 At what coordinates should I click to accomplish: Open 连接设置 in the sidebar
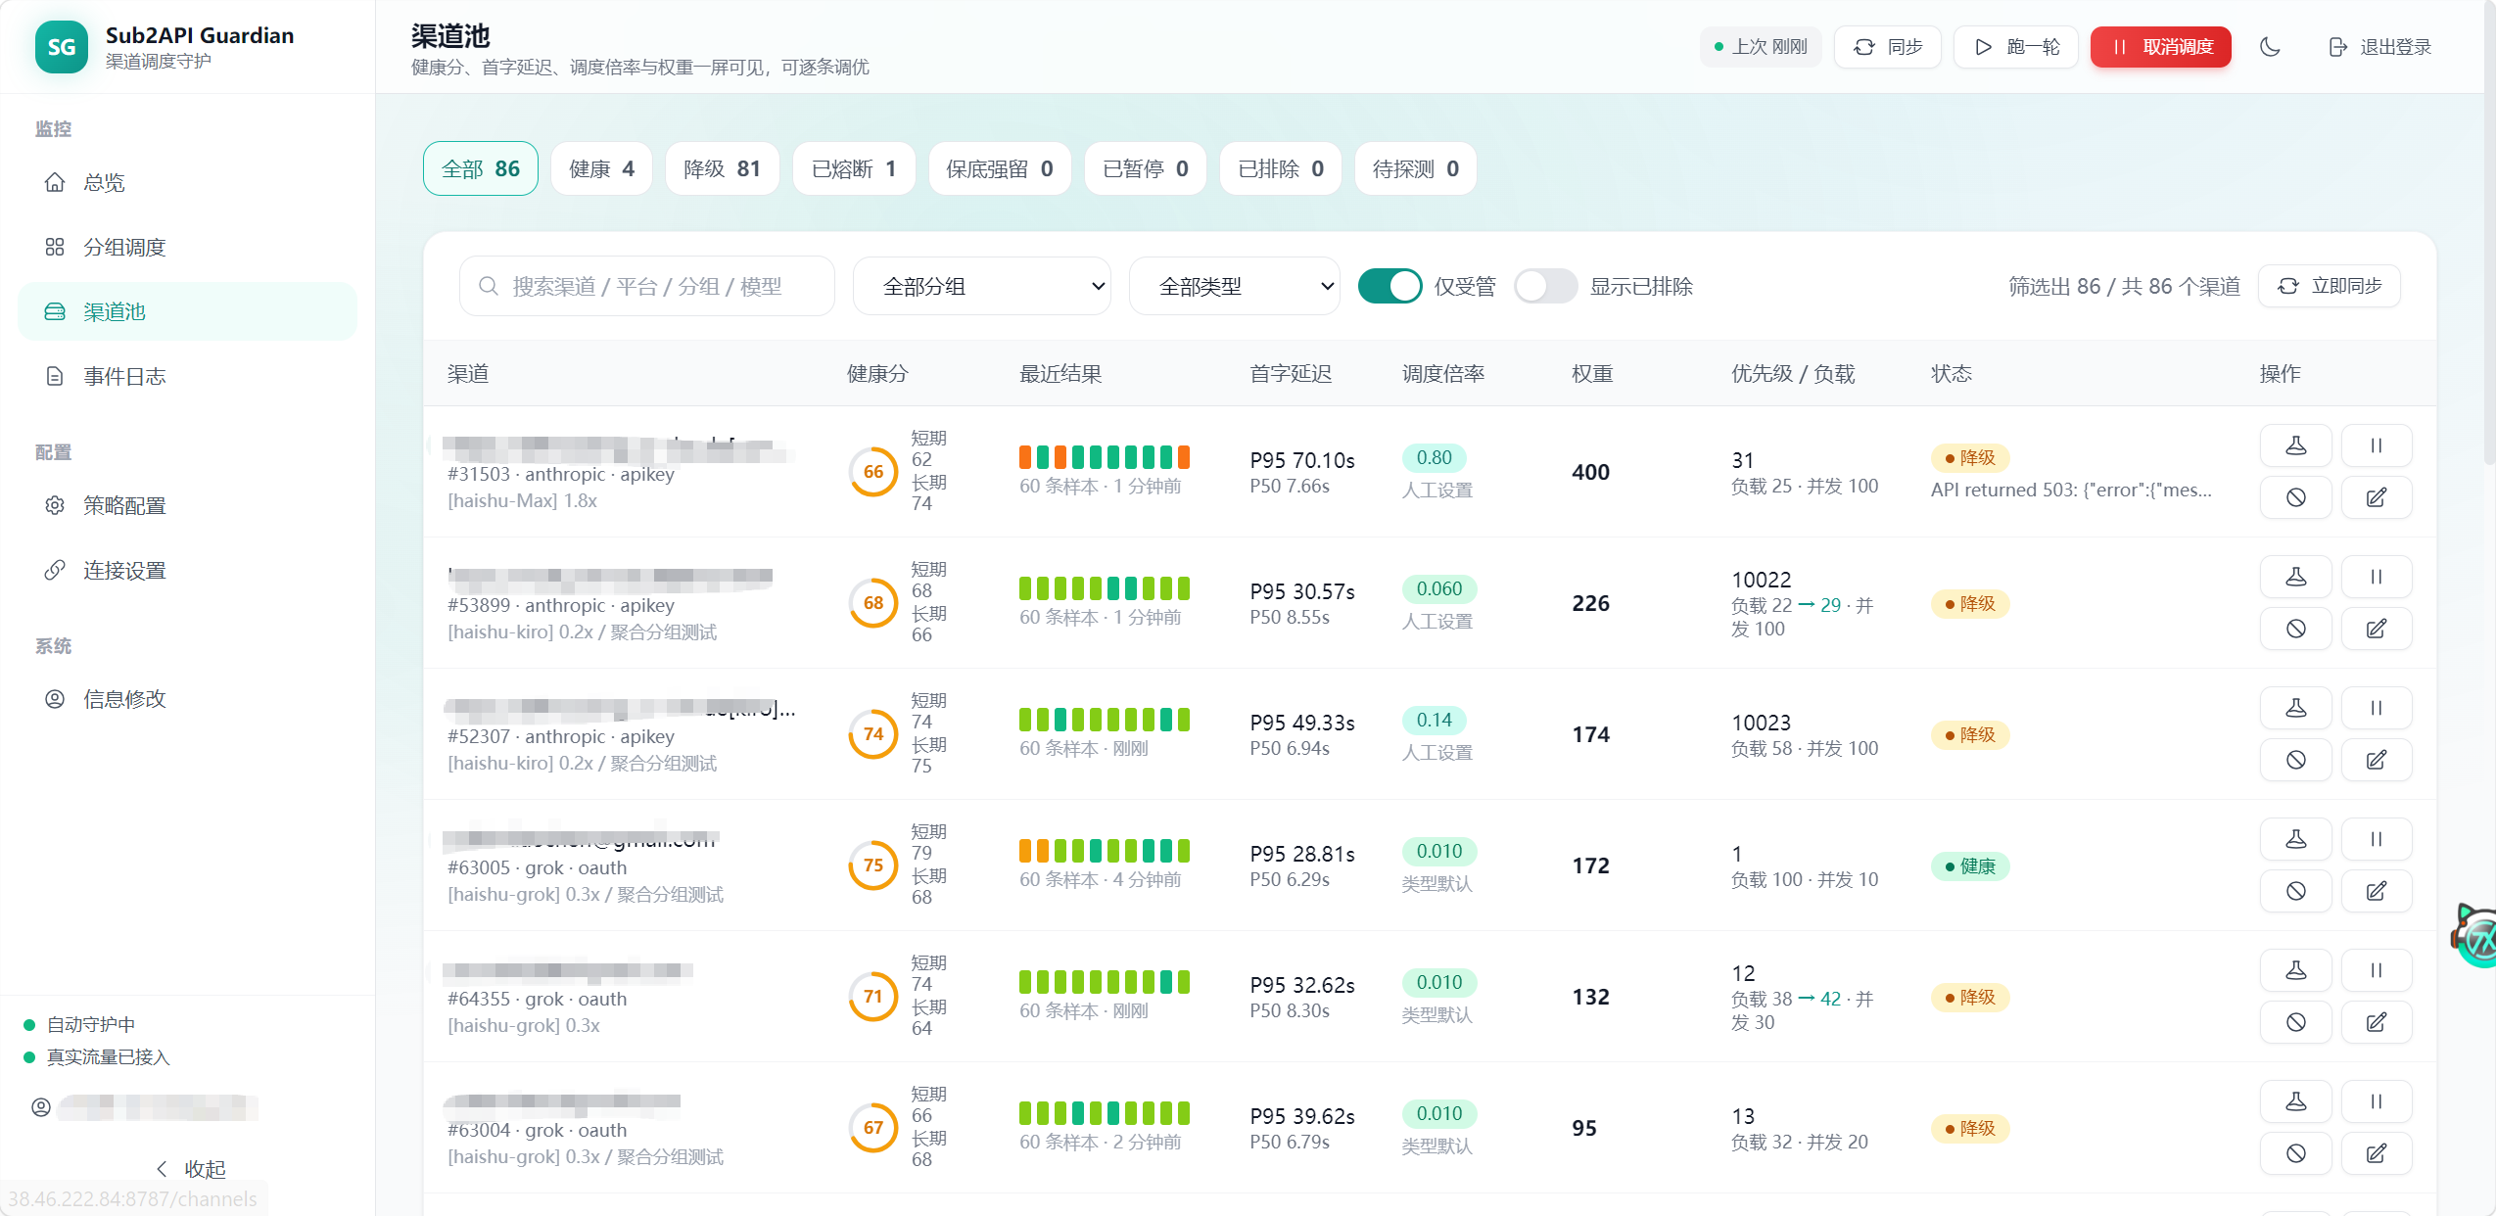[187, 570]
